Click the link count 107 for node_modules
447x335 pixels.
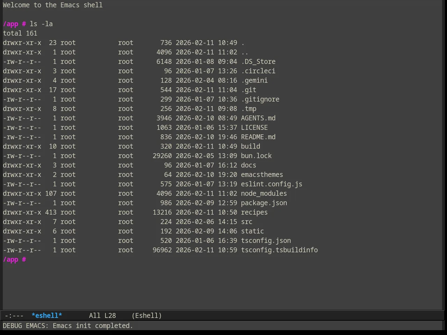[x=51, y=193]
